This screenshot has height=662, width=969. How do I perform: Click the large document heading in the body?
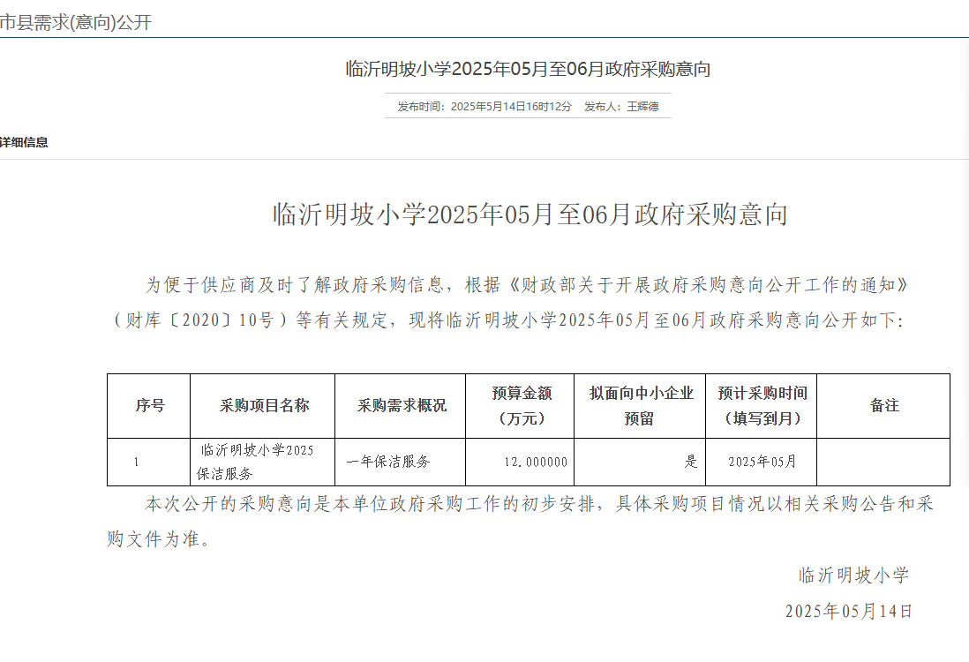(530, 214)
